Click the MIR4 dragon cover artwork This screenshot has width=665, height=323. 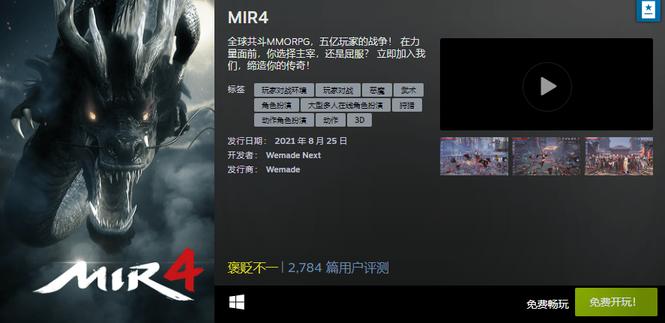[107, 162]
